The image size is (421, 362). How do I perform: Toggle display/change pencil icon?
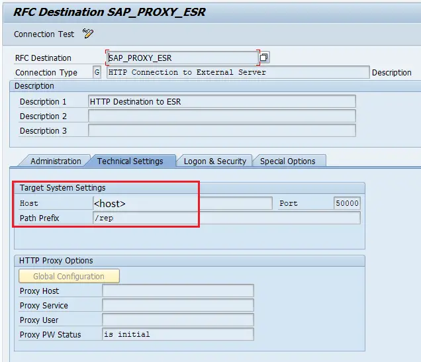click(88, 34)
